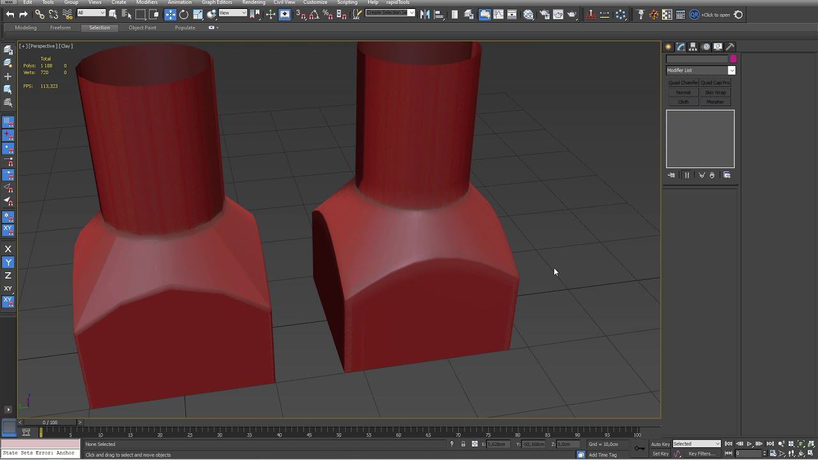This screenshot has height=460, width=818.
Task: Toggle the selection lock icon
Action: pos(463,444)
